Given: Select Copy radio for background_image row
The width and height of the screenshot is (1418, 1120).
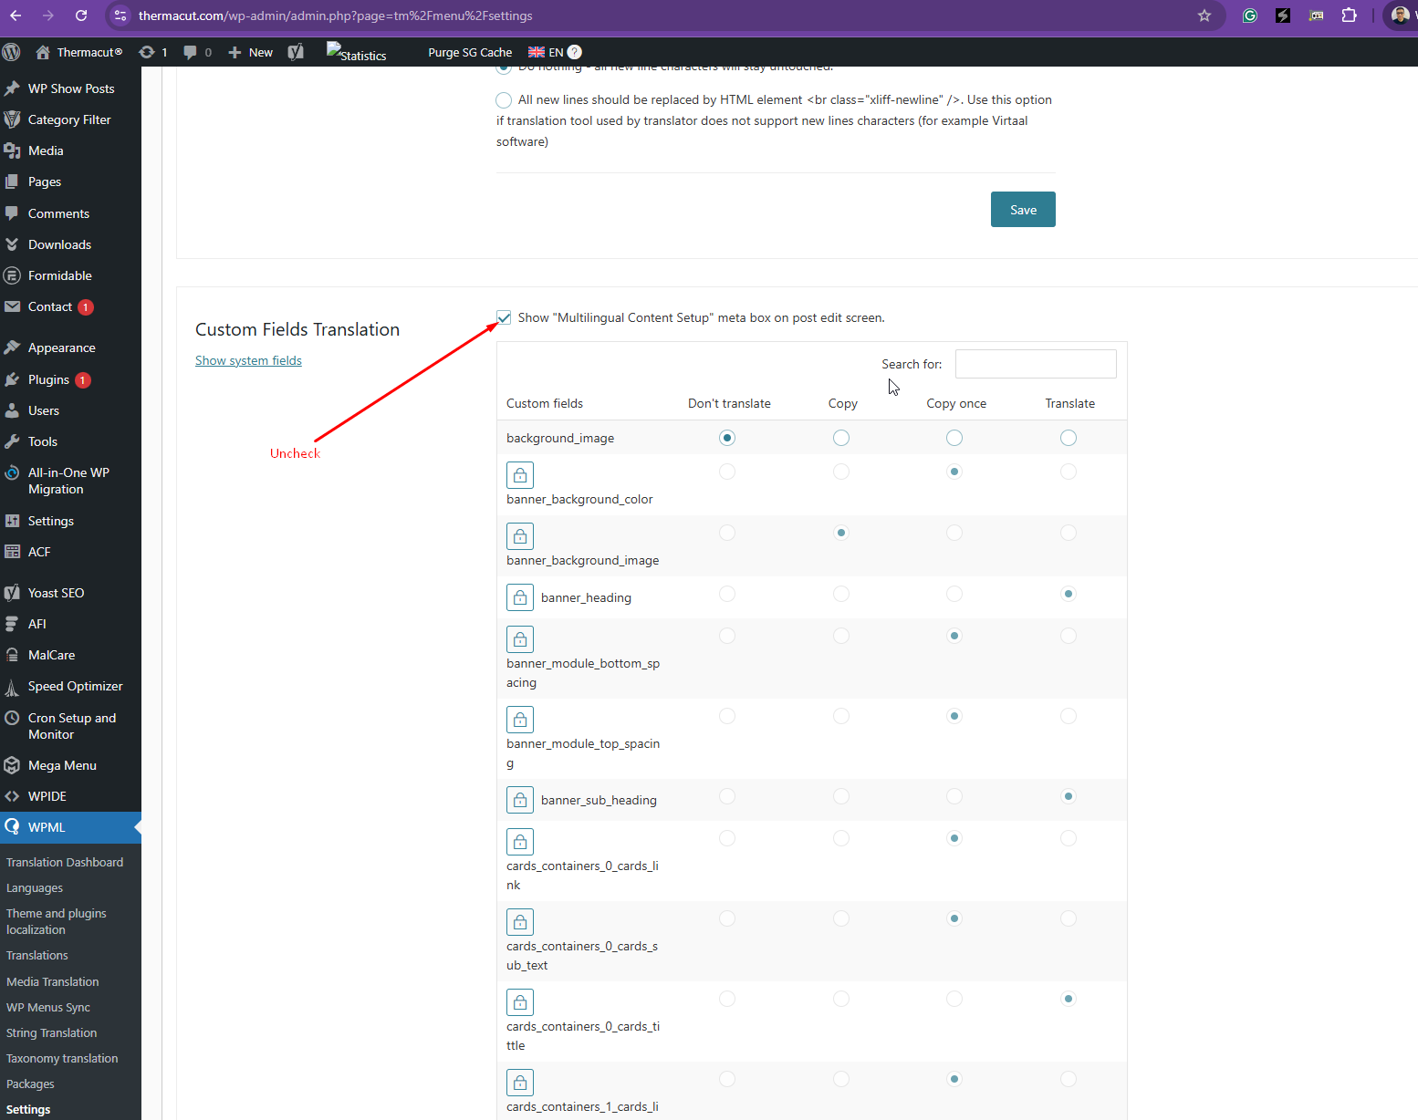Looking at the screenshot, I should (x=841, y=438).
